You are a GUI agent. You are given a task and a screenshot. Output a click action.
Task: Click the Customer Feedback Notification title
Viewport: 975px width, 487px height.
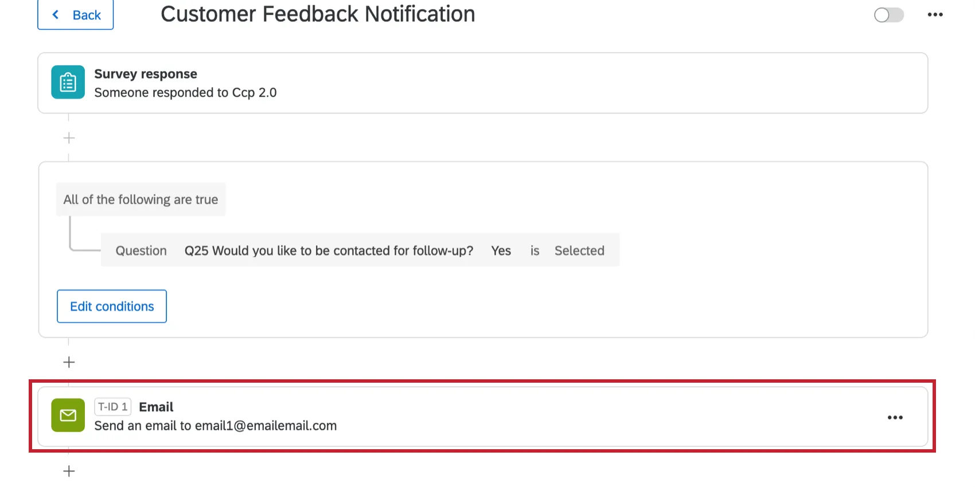pos(318,14)
